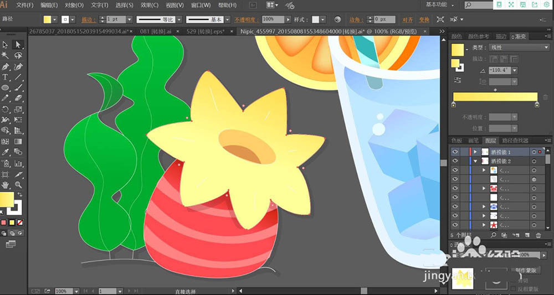The width and height of the screenshot is (554, 295).
Task: Click the 对齐 align button
Action: click(x=407, y=19)
